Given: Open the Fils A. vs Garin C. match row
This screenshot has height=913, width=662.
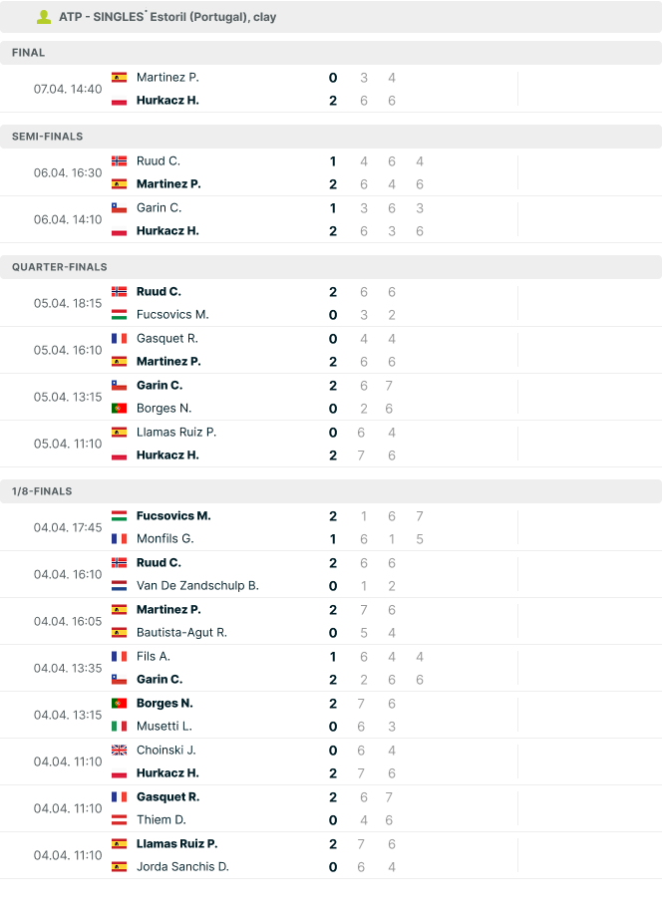Looking at the screenshot, I should pos(331,668).
